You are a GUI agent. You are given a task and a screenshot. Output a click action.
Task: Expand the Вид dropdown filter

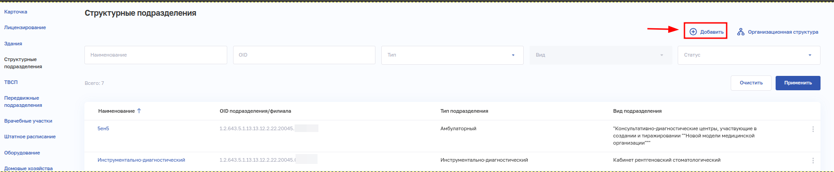click(600, 55)
